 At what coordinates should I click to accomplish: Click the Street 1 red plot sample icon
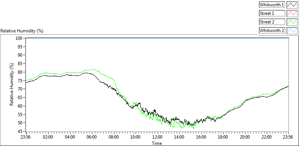coord(292,13)
